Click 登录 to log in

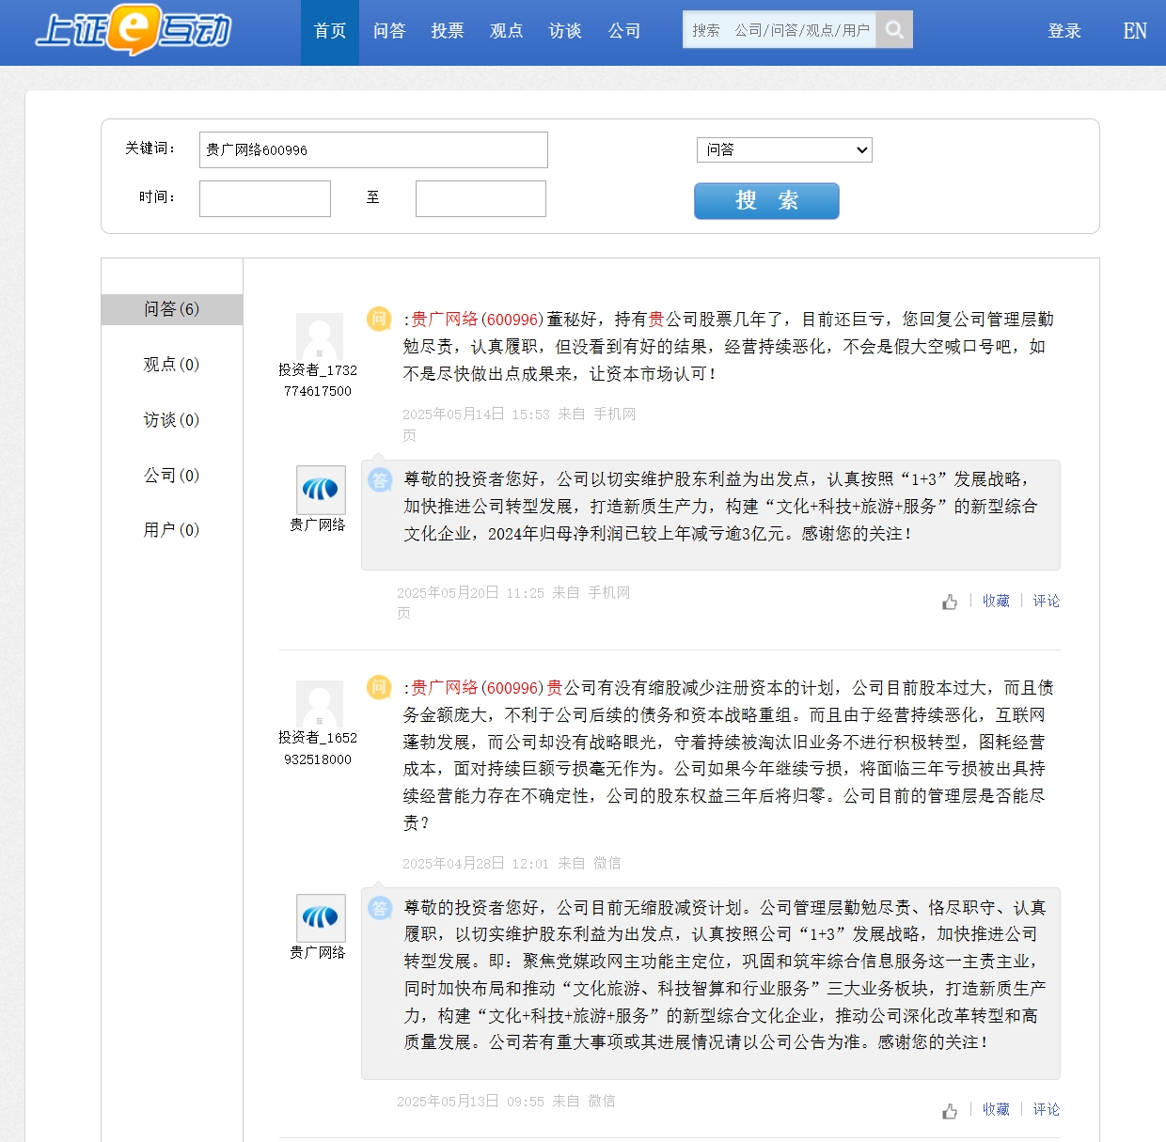tap(1064, 32)
